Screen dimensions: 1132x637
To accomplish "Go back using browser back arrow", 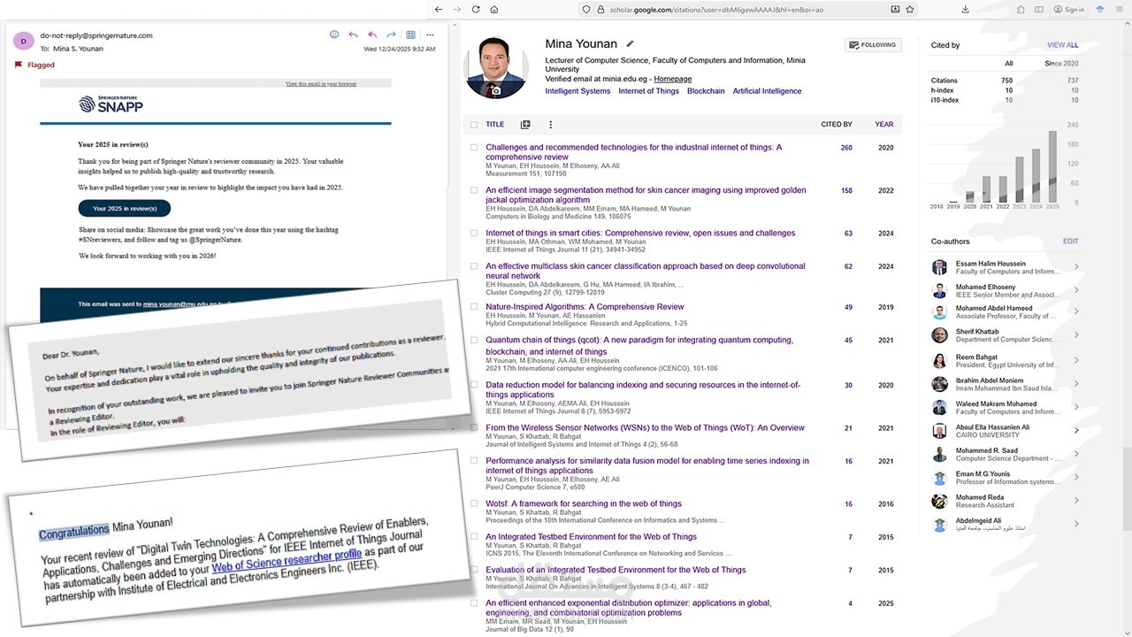I will point(439,9).
